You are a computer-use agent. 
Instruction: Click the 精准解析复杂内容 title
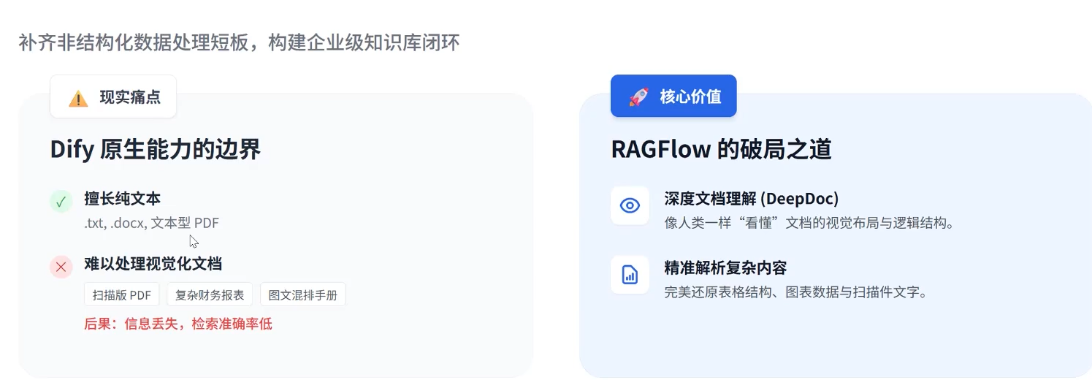(725, 267)
